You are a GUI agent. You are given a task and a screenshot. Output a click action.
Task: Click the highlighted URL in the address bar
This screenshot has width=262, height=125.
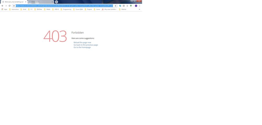[64, 6]
